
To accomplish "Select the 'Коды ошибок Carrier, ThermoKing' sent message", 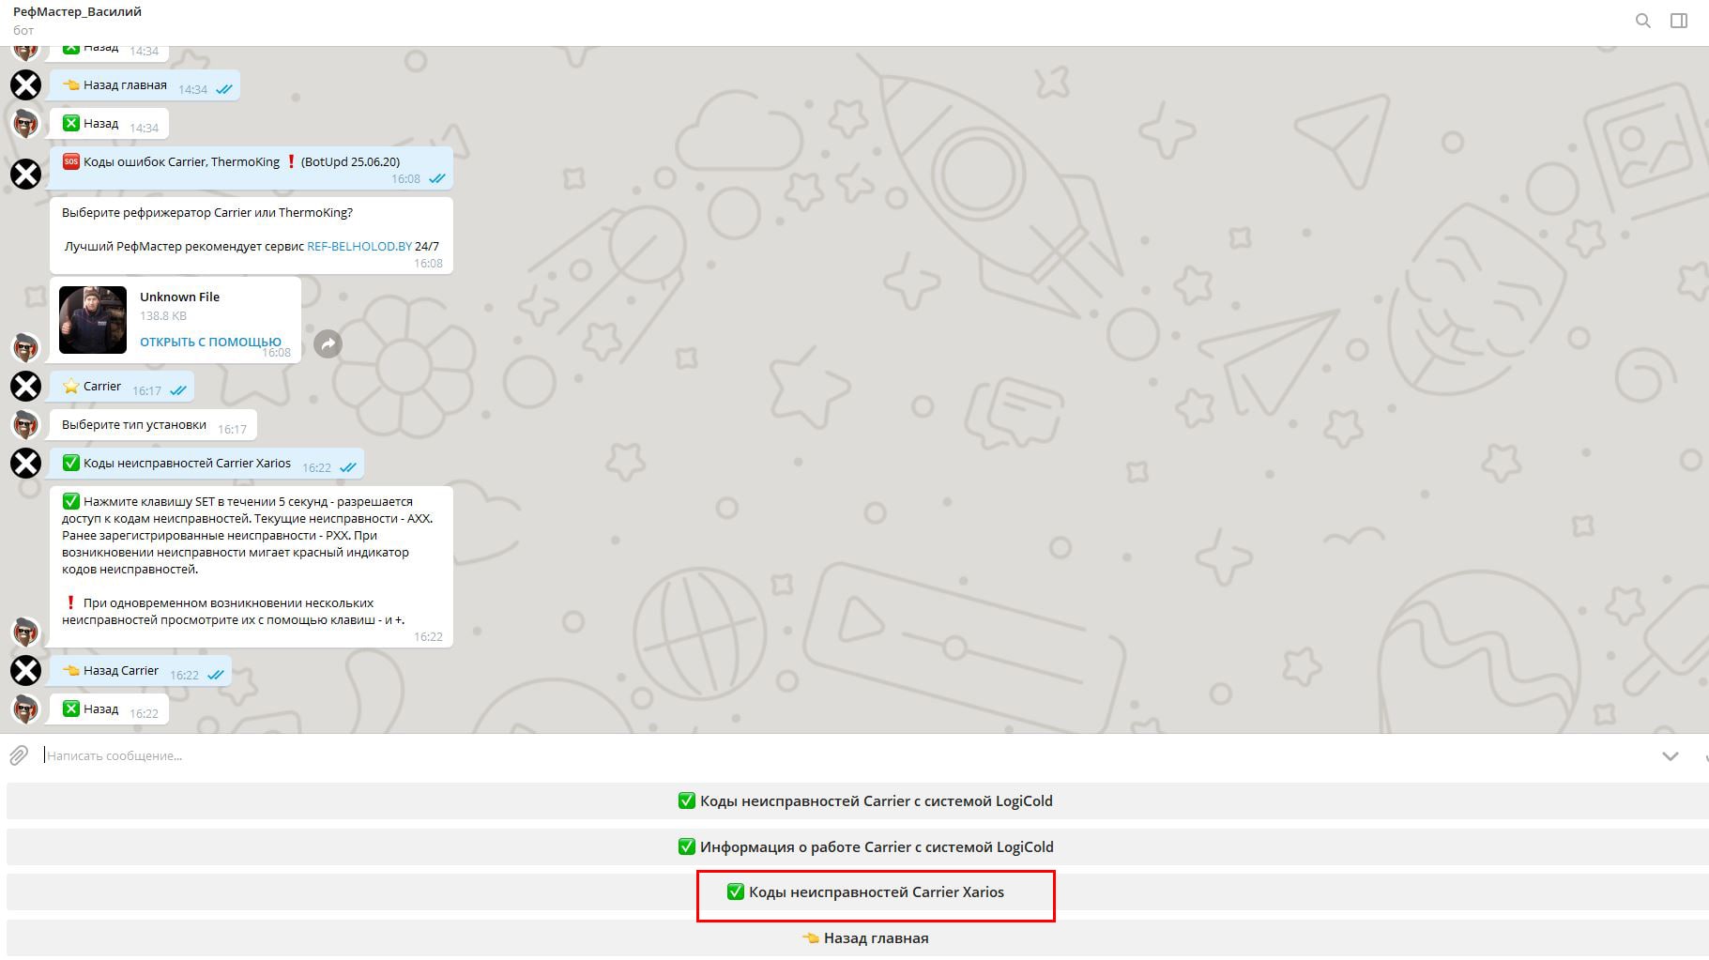I will pyautogui.click(x=252, y=169).
